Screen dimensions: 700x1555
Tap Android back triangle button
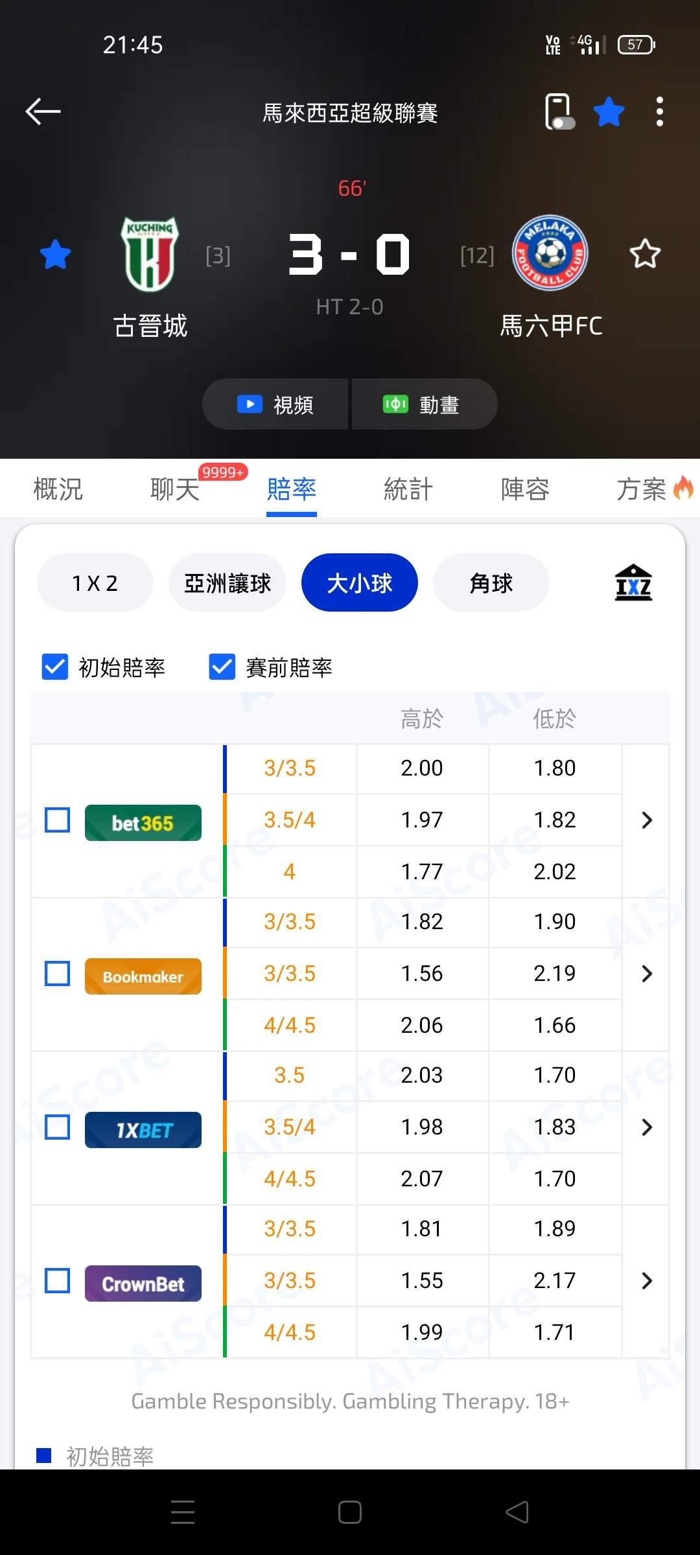(517, 1512)
